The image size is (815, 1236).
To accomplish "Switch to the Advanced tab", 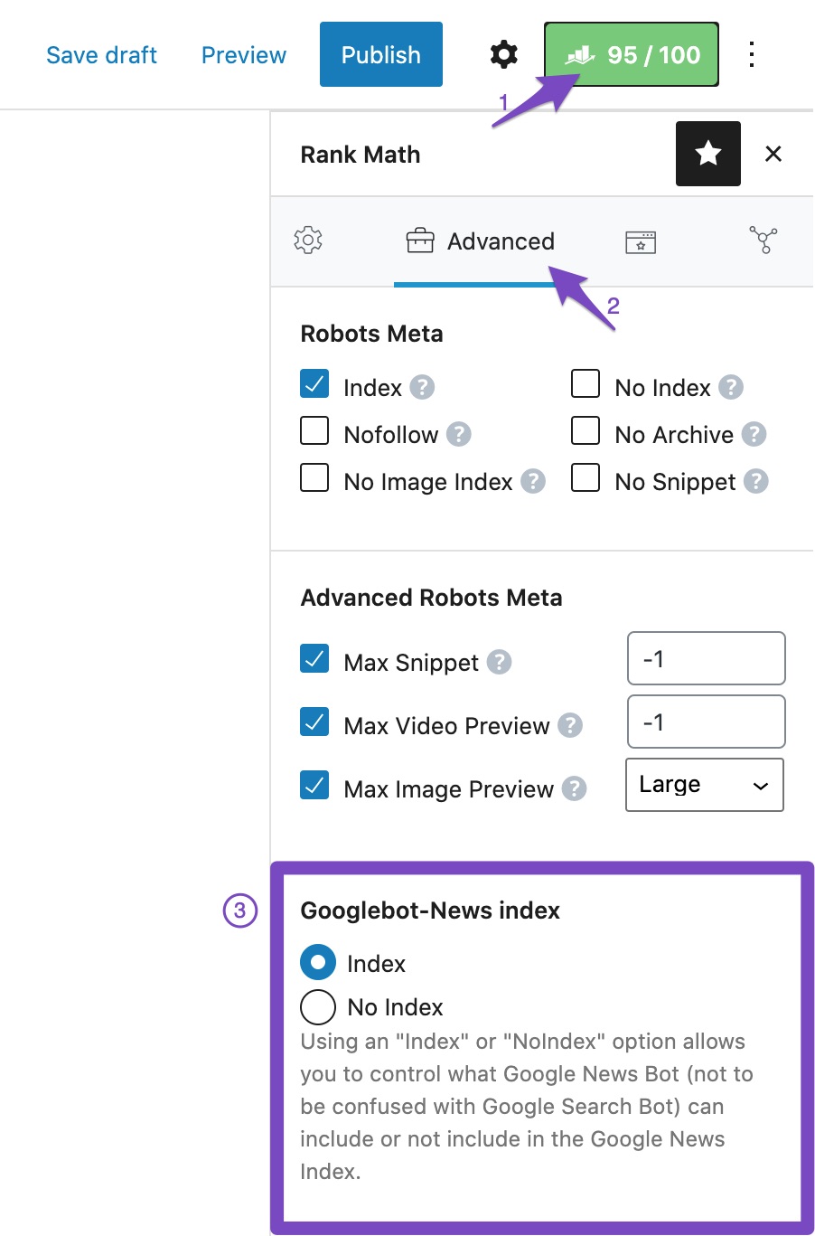I will tap(481, 241).
